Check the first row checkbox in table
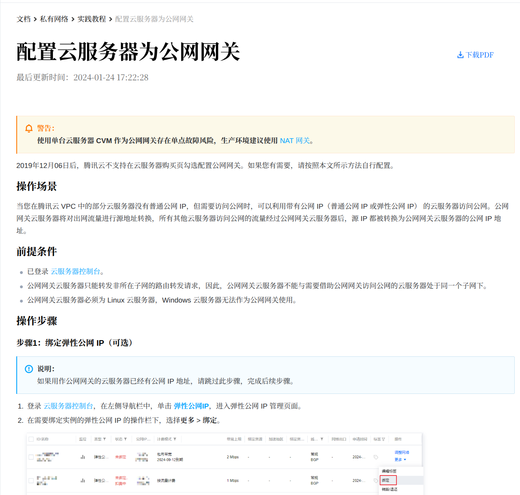520x495 pixels. (x=31, y=457)
